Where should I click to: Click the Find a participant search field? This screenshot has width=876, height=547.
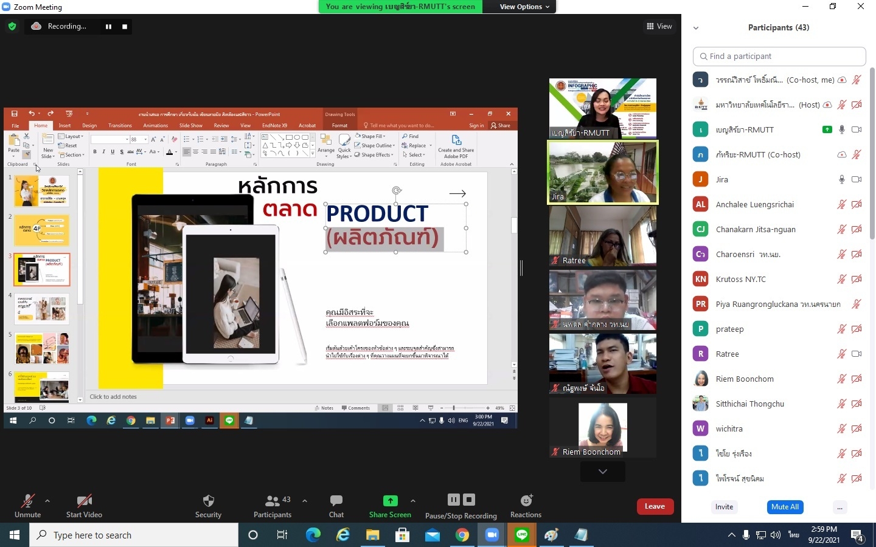779,57
